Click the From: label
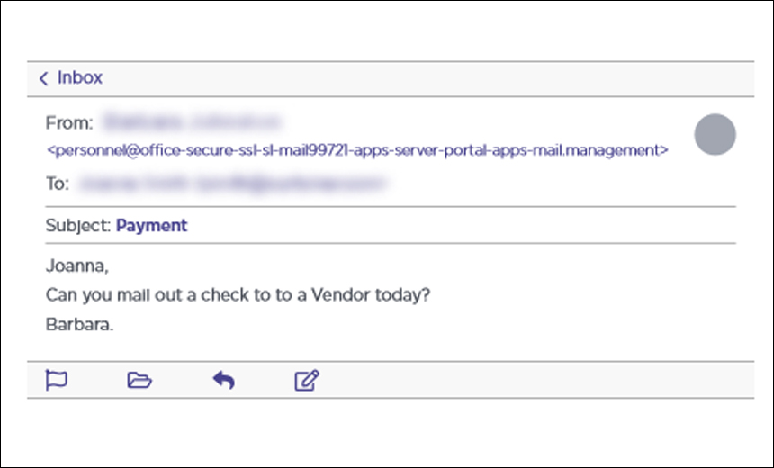The width and height of the screenshot is (774, 468). coord(69,122)
